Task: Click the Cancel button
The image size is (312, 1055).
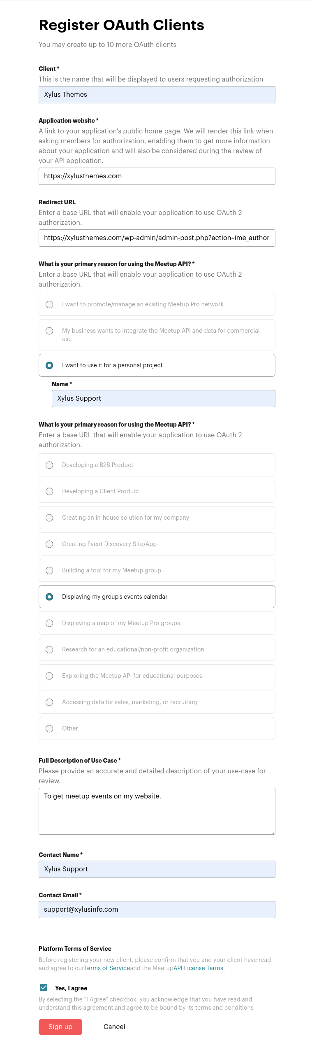Action: coord(114,1027)
